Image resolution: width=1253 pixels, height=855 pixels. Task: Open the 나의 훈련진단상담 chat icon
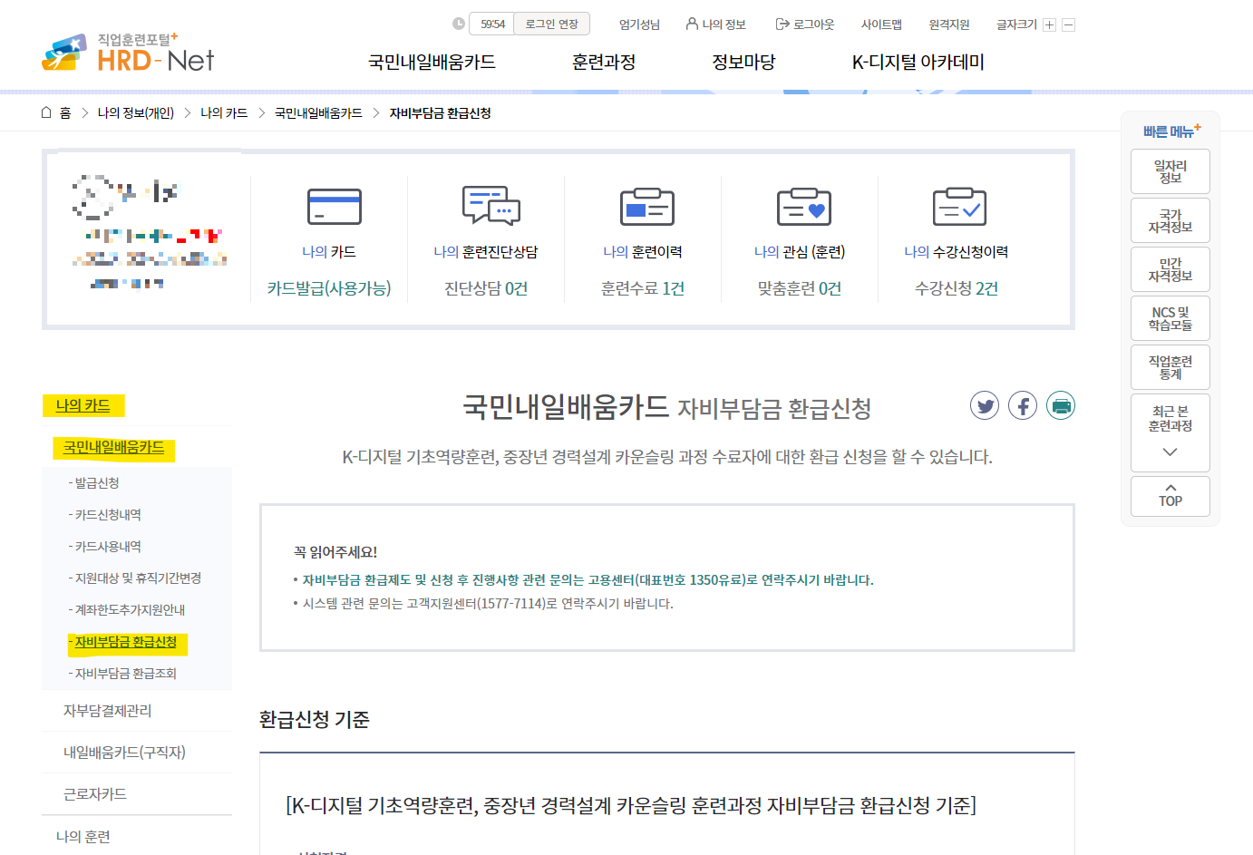[x=491, y=206]
